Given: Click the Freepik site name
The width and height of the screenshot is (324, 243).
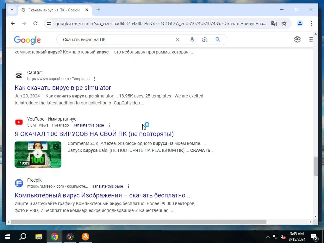Looking at the screenshot, I should point(34,180).
